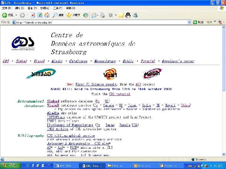Switch to the PowerPoint taskbar button
The image size is (226, 169).
point(171,166)
